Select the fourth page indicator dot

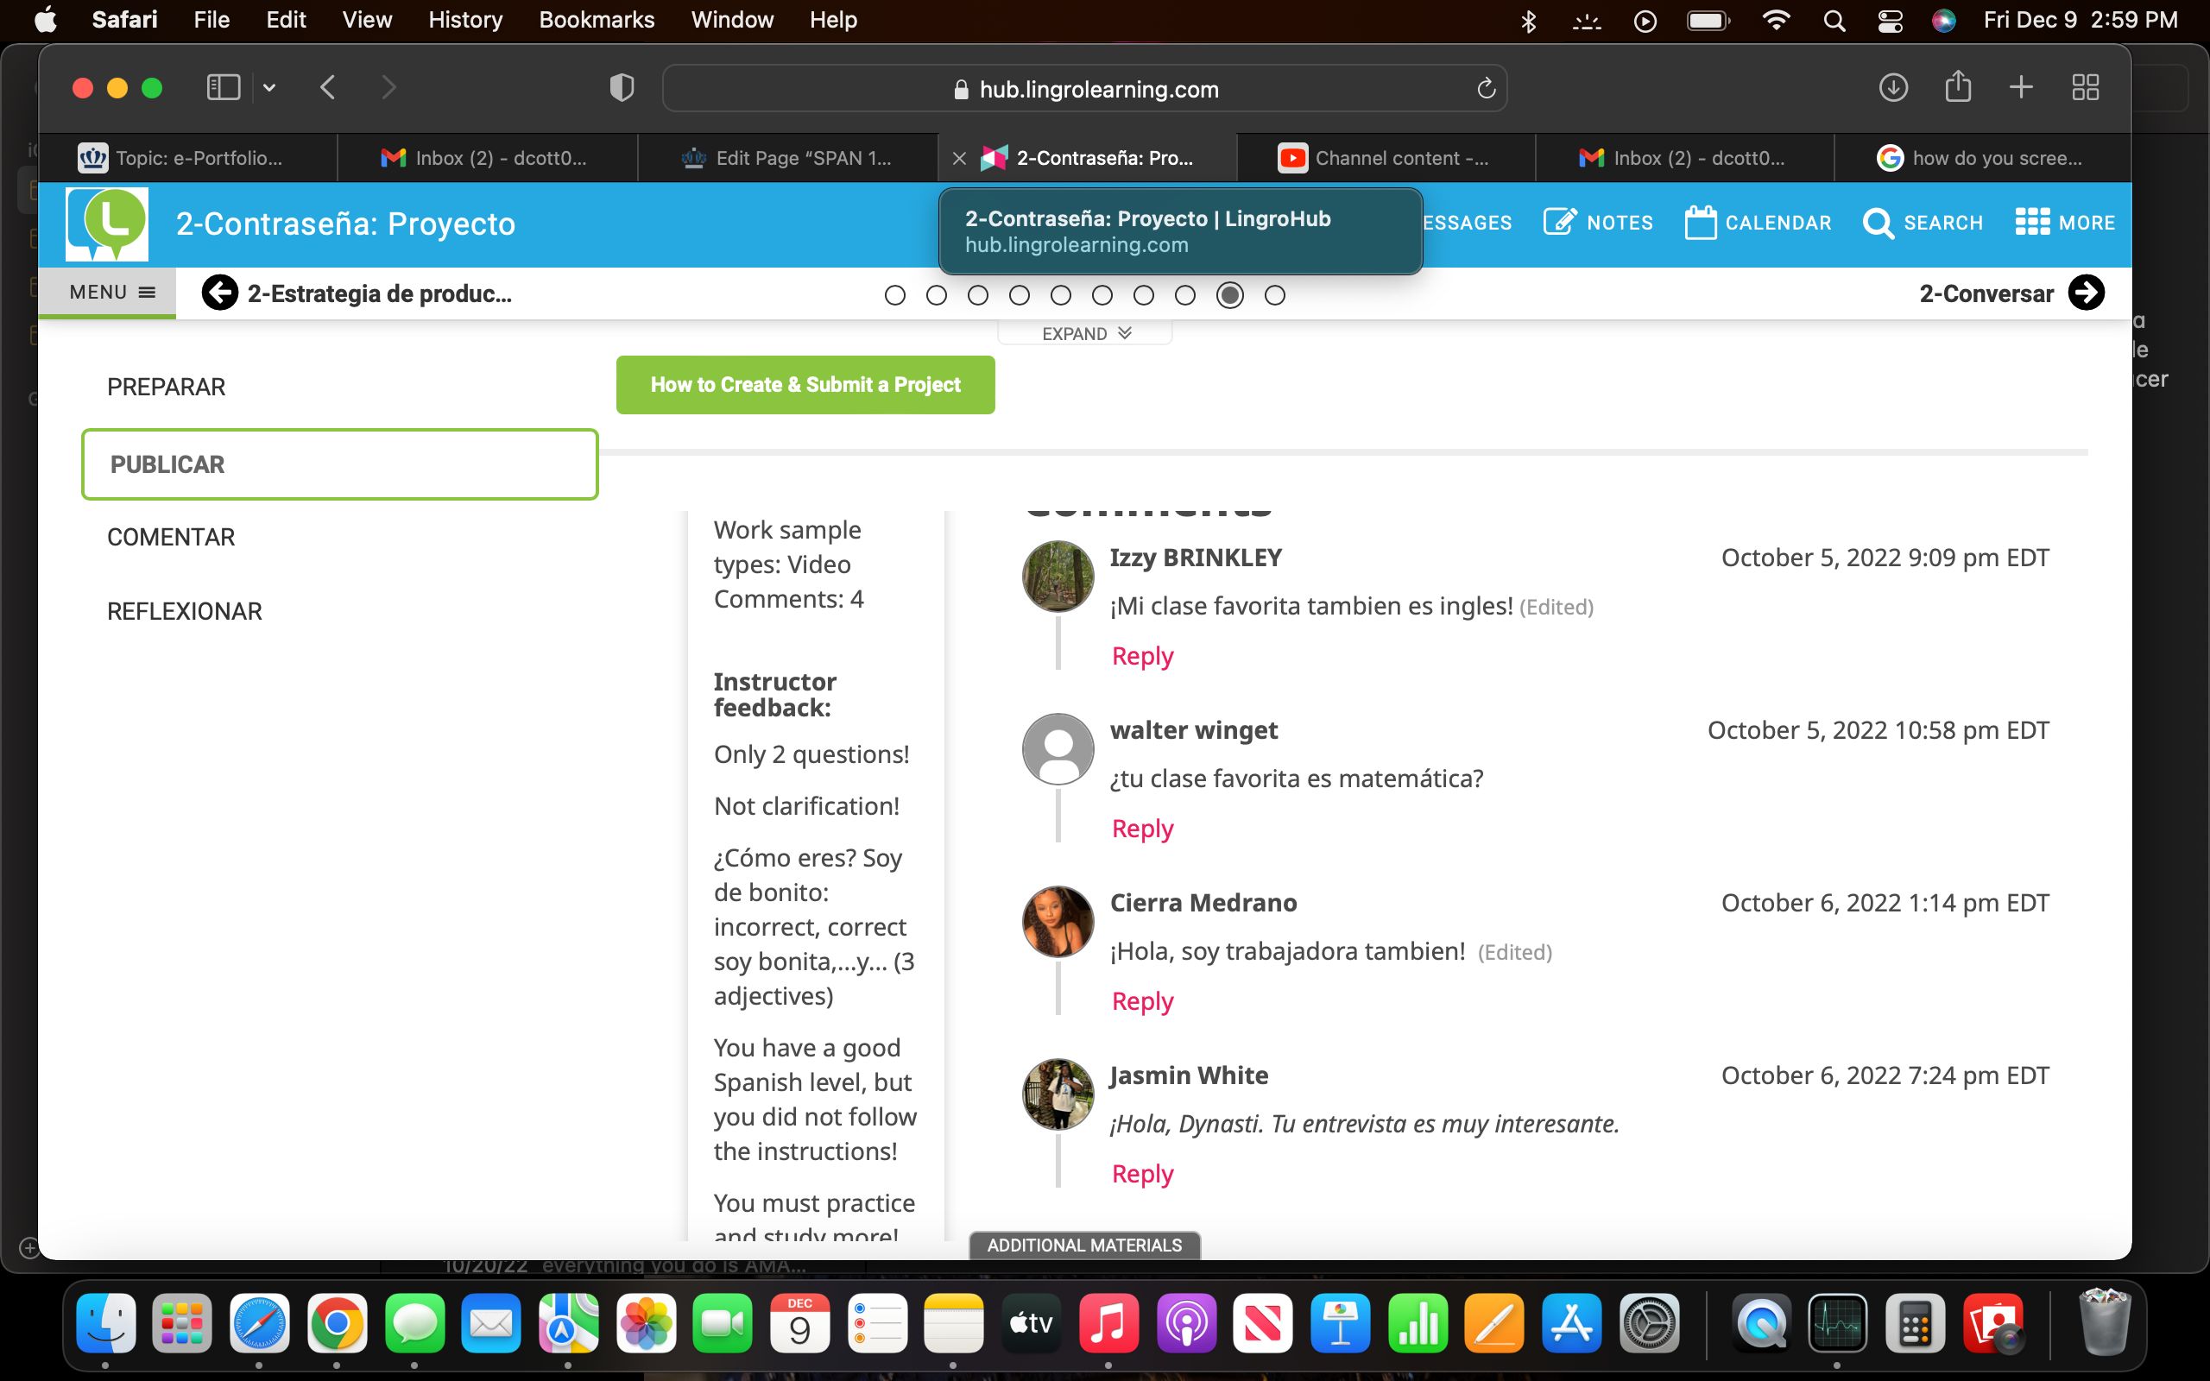point(1020,295)
